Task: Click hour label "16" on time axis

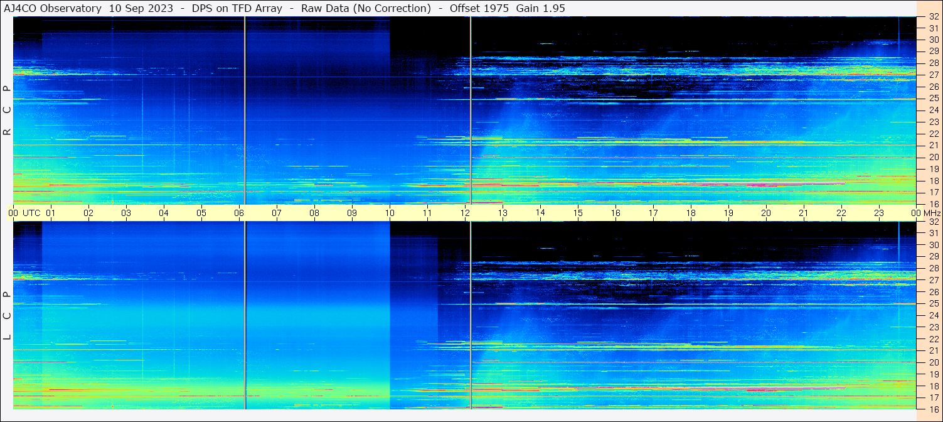Action: coord(615,213)
